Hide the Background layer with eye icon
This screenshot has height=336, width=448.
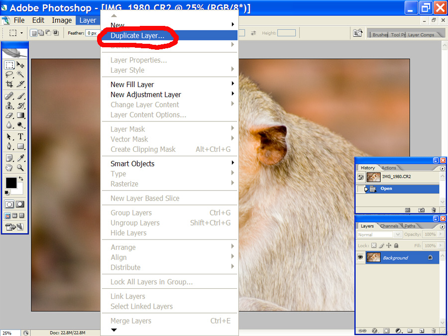pyautogui.click(x=360, y=257)
